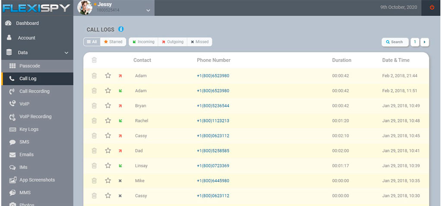This screenshot has width=442, height=206.
Task: Filter by Starred calls
Action: coord(113,42)
